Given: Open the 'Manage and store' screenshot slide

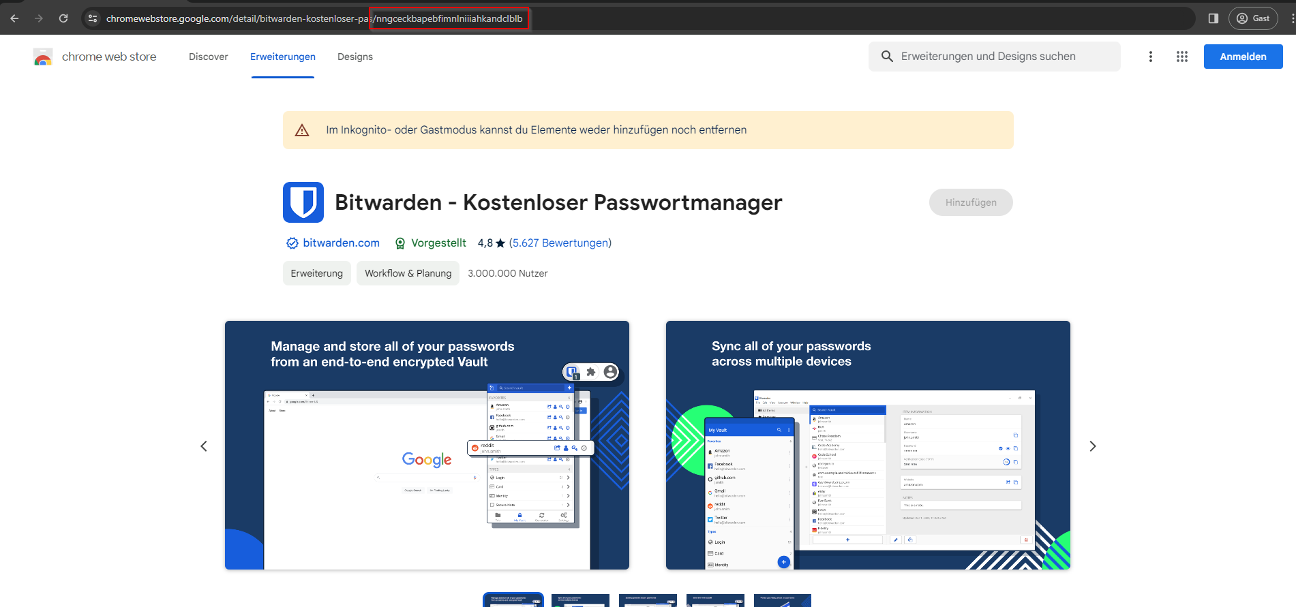Looking at the screenshot, I should [x=427, y=445].
